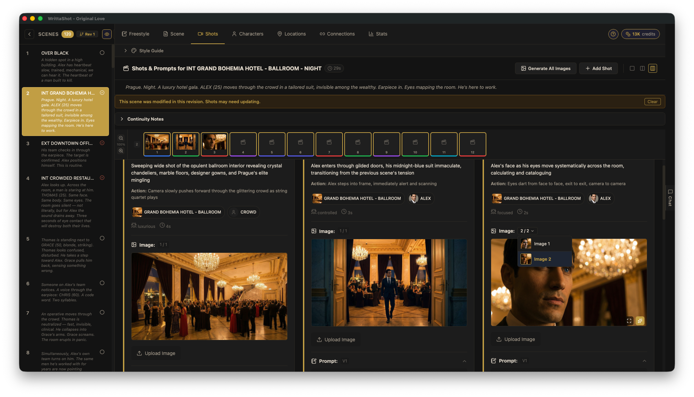Click the fullscreen expand icon on Alex's close-up image
Viewport: 694px width, 397px height.
(x=629, y=320)
